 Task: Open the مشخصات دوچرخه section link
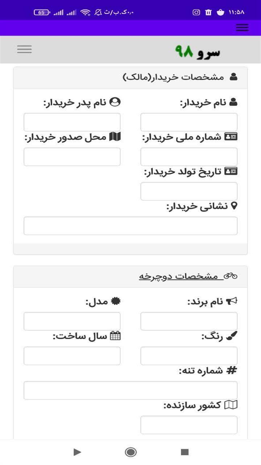point(179,276)
